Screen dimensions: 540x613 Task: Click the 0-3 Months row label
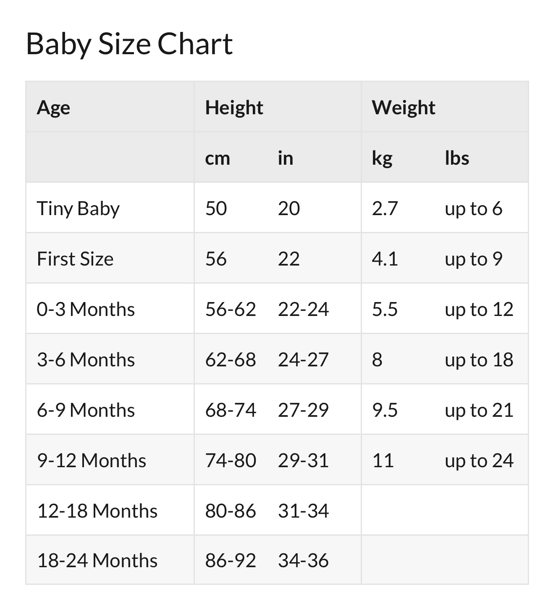86,309
